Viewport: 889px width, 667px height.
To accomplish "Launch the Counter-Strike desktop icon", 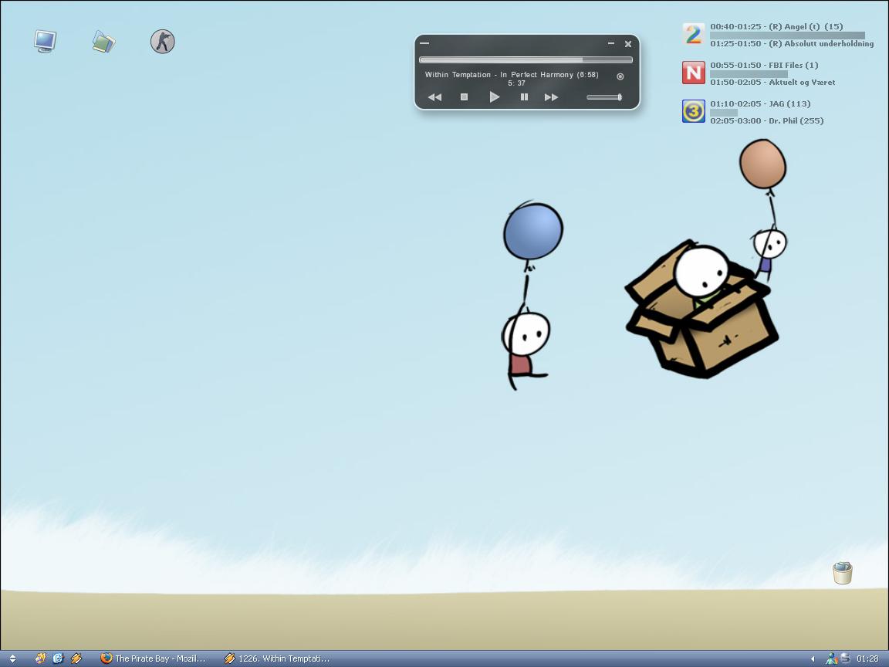I will coord(163,42).
